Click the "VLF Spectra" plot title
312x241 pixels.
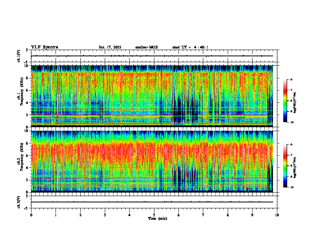[45, 47]
